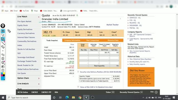Open Pre-Open Market link
The height and width of the screenshot is (100, 178).
pyautogui.click(x=24, y=21)
